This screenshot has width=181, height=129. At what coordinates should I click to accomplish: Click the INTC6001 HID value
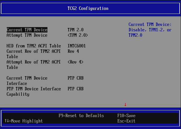pyautogui.click(x=77, y=46)
